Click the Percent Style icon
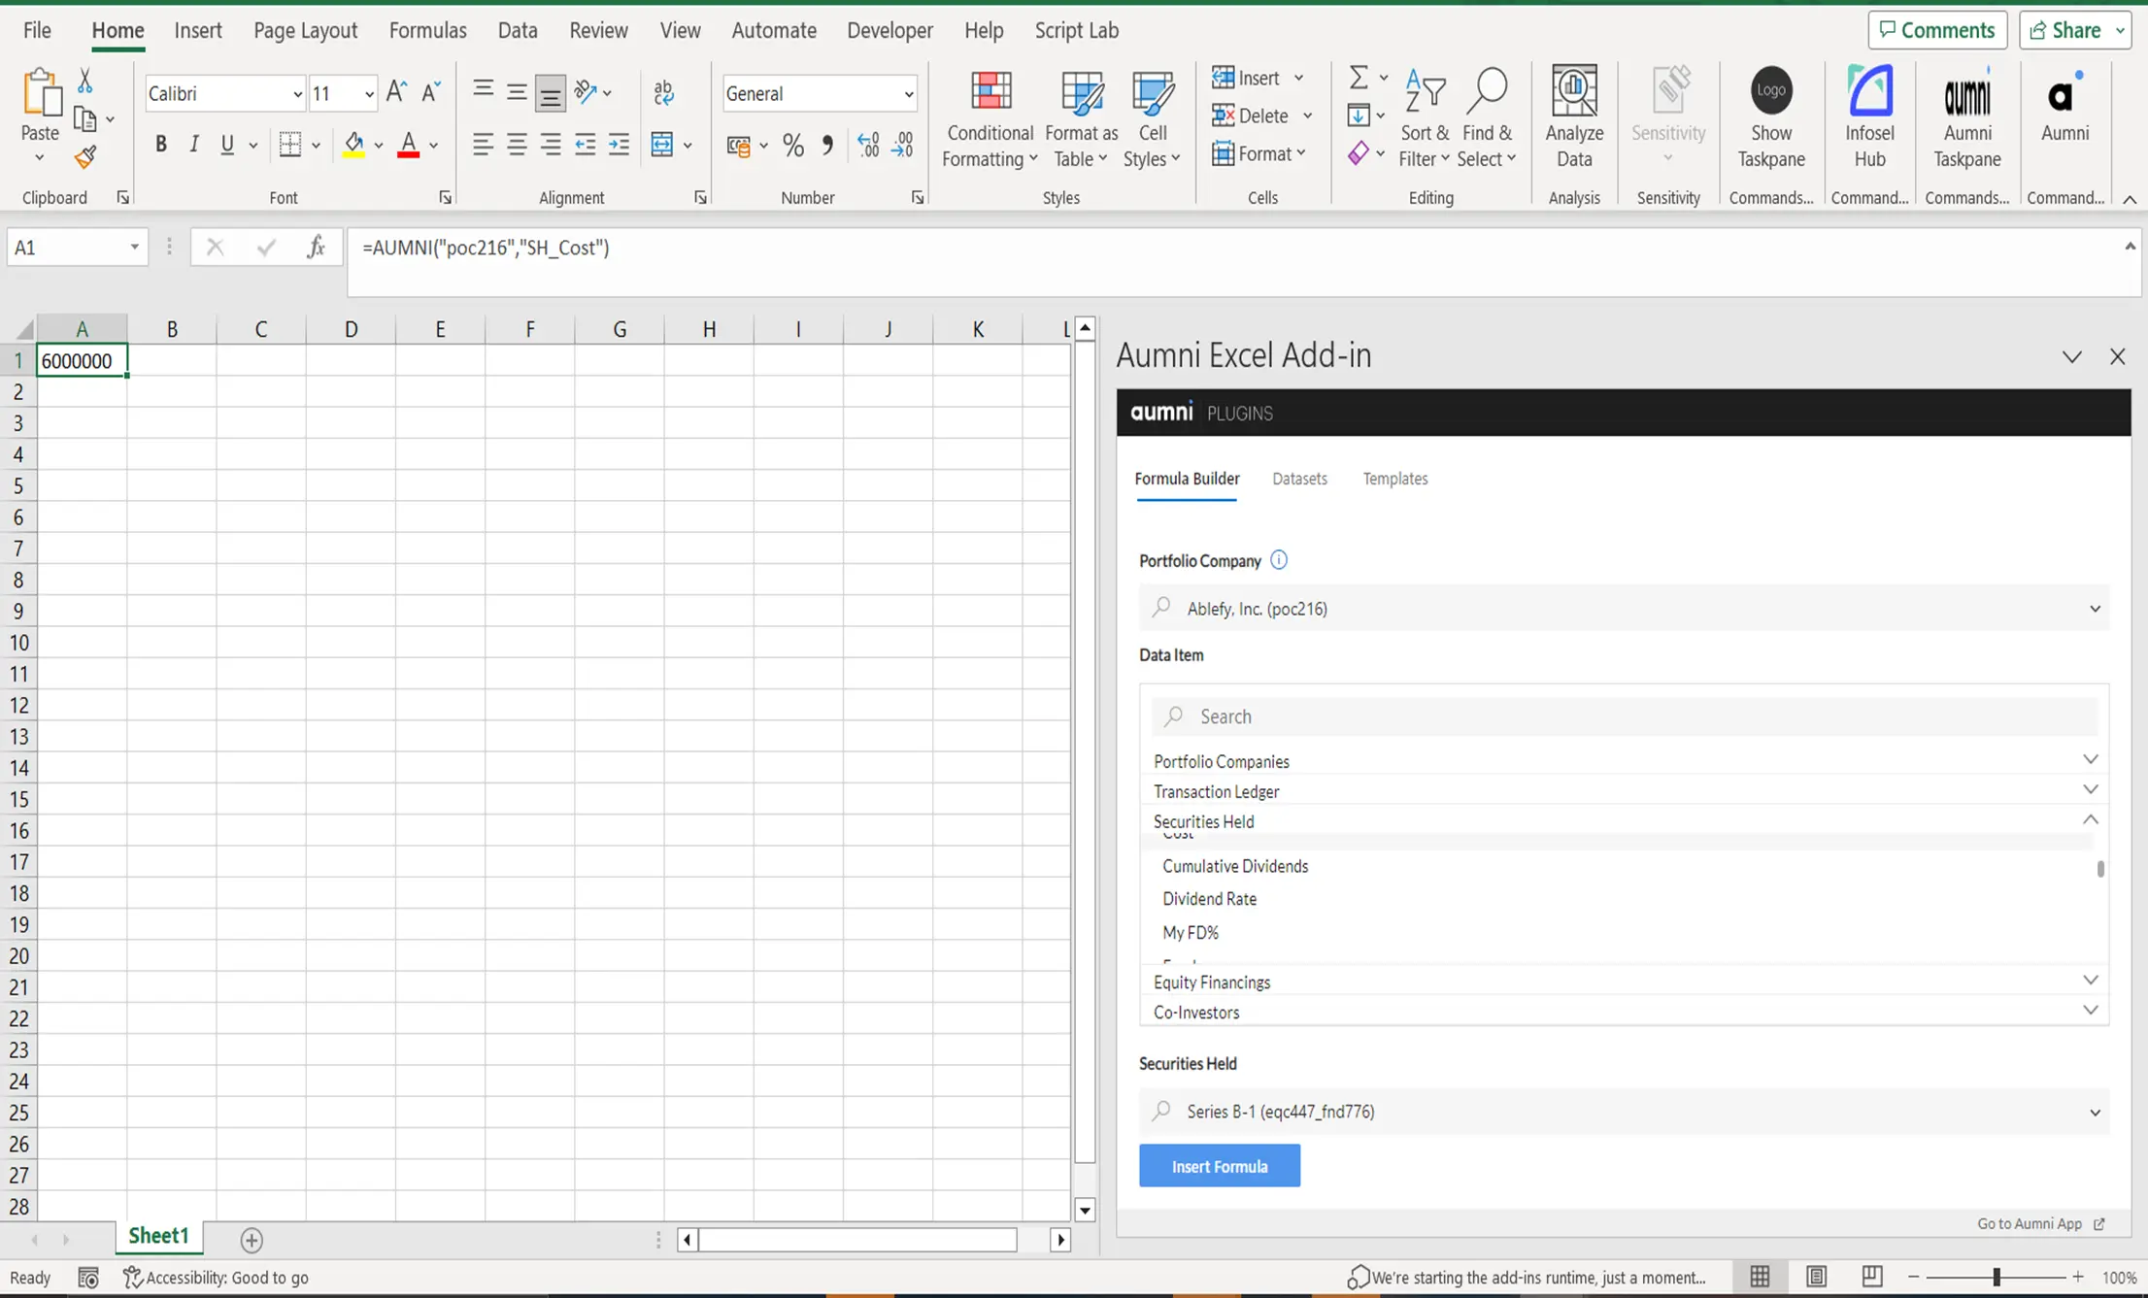 tap(793, 146)
